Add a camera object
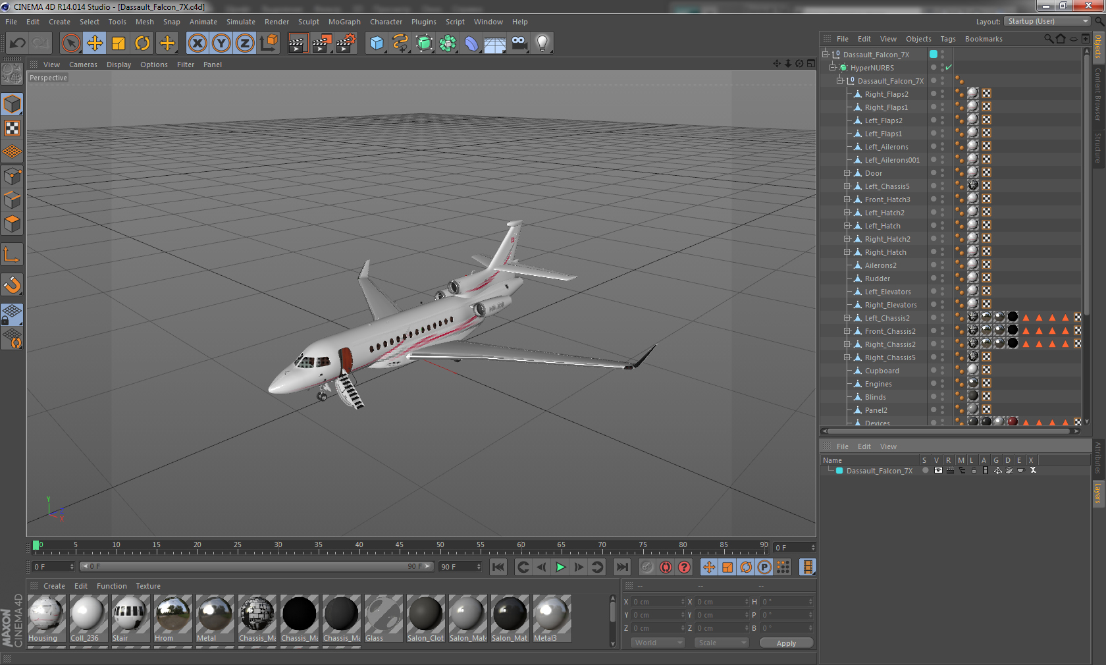The image size is (1106, 665). pos(519,43)
